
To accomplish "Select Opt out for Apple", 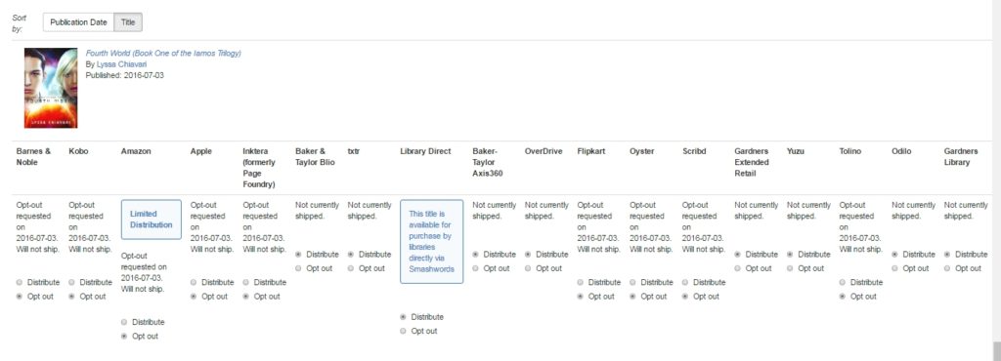I will pos(194,296).
